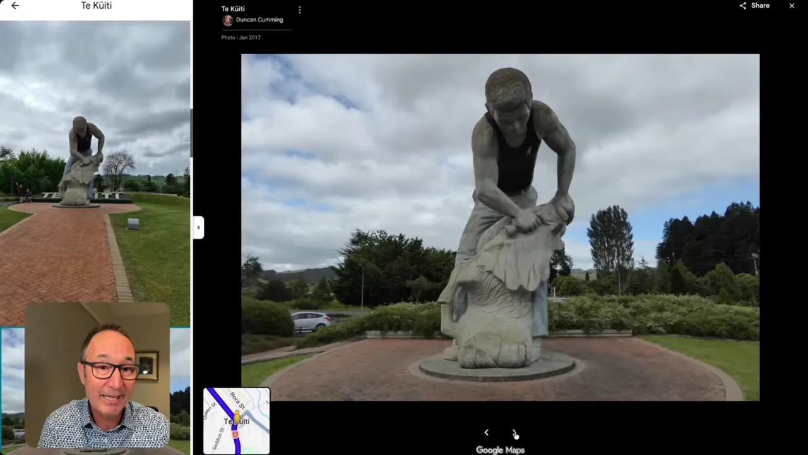Open the Google Maps attribution link
808x455 pixels.
[x=500, y=449]
